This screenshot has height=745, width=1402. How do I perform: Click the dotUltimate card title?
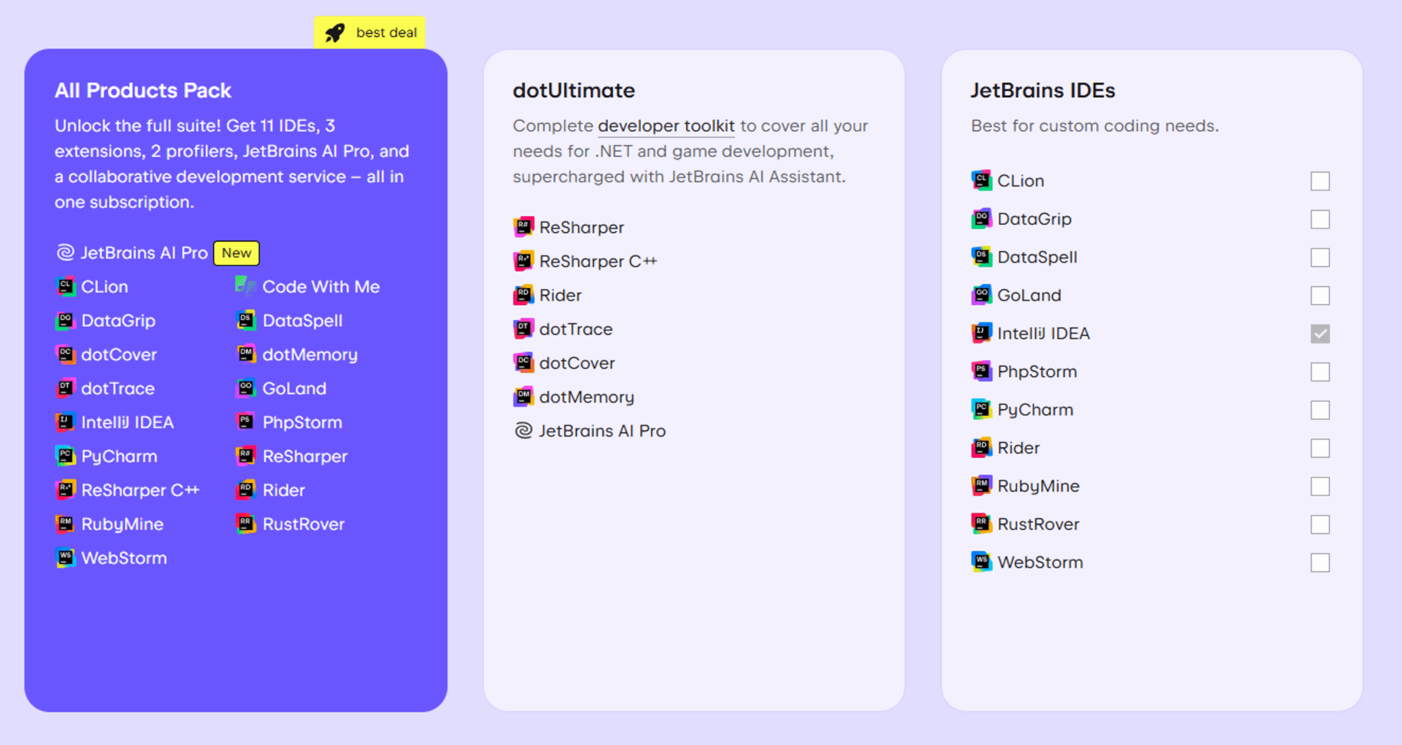tap(574, 90)
